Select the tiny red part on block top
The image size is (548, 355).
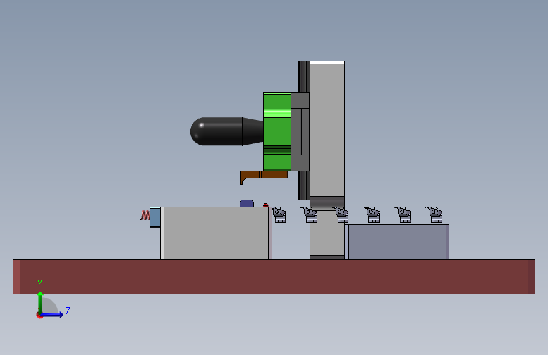click(x=265, y=205)
